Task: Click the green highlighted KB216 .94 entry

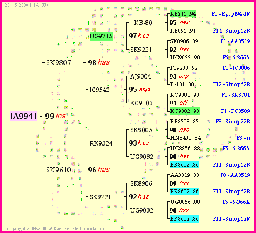Action: coord(183,14)
